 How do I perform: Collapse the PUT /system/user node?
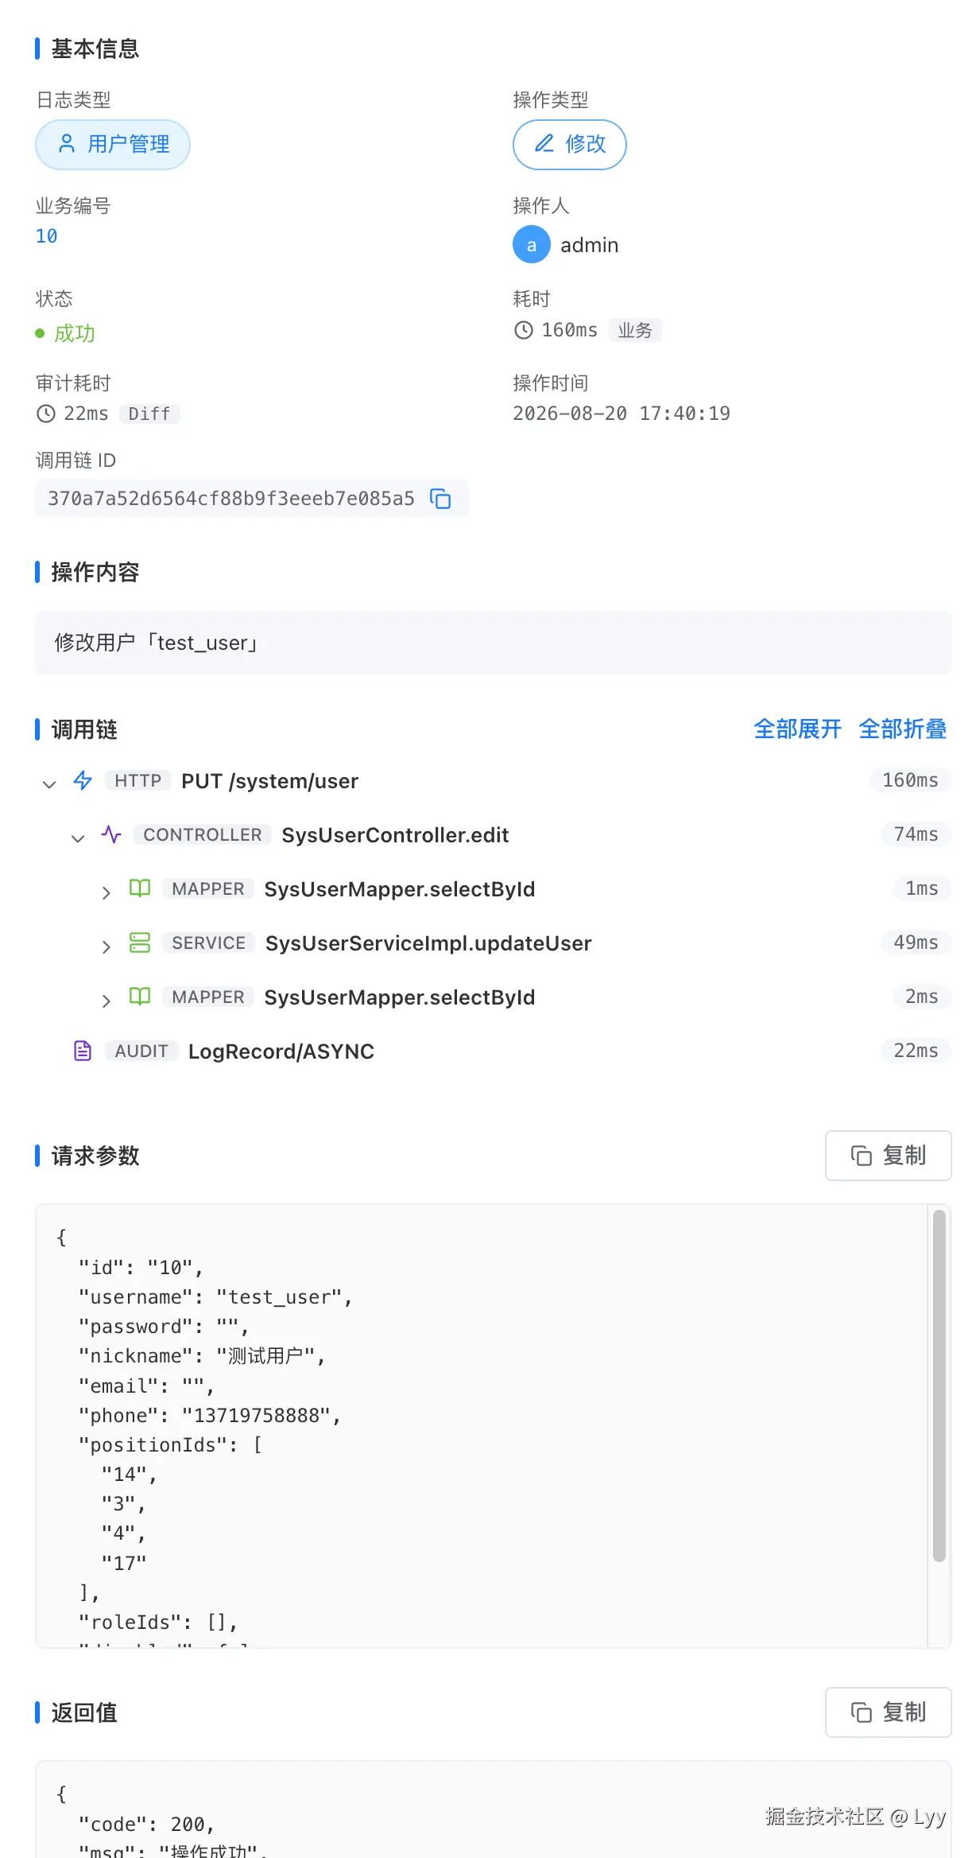[x=49, y=784]
